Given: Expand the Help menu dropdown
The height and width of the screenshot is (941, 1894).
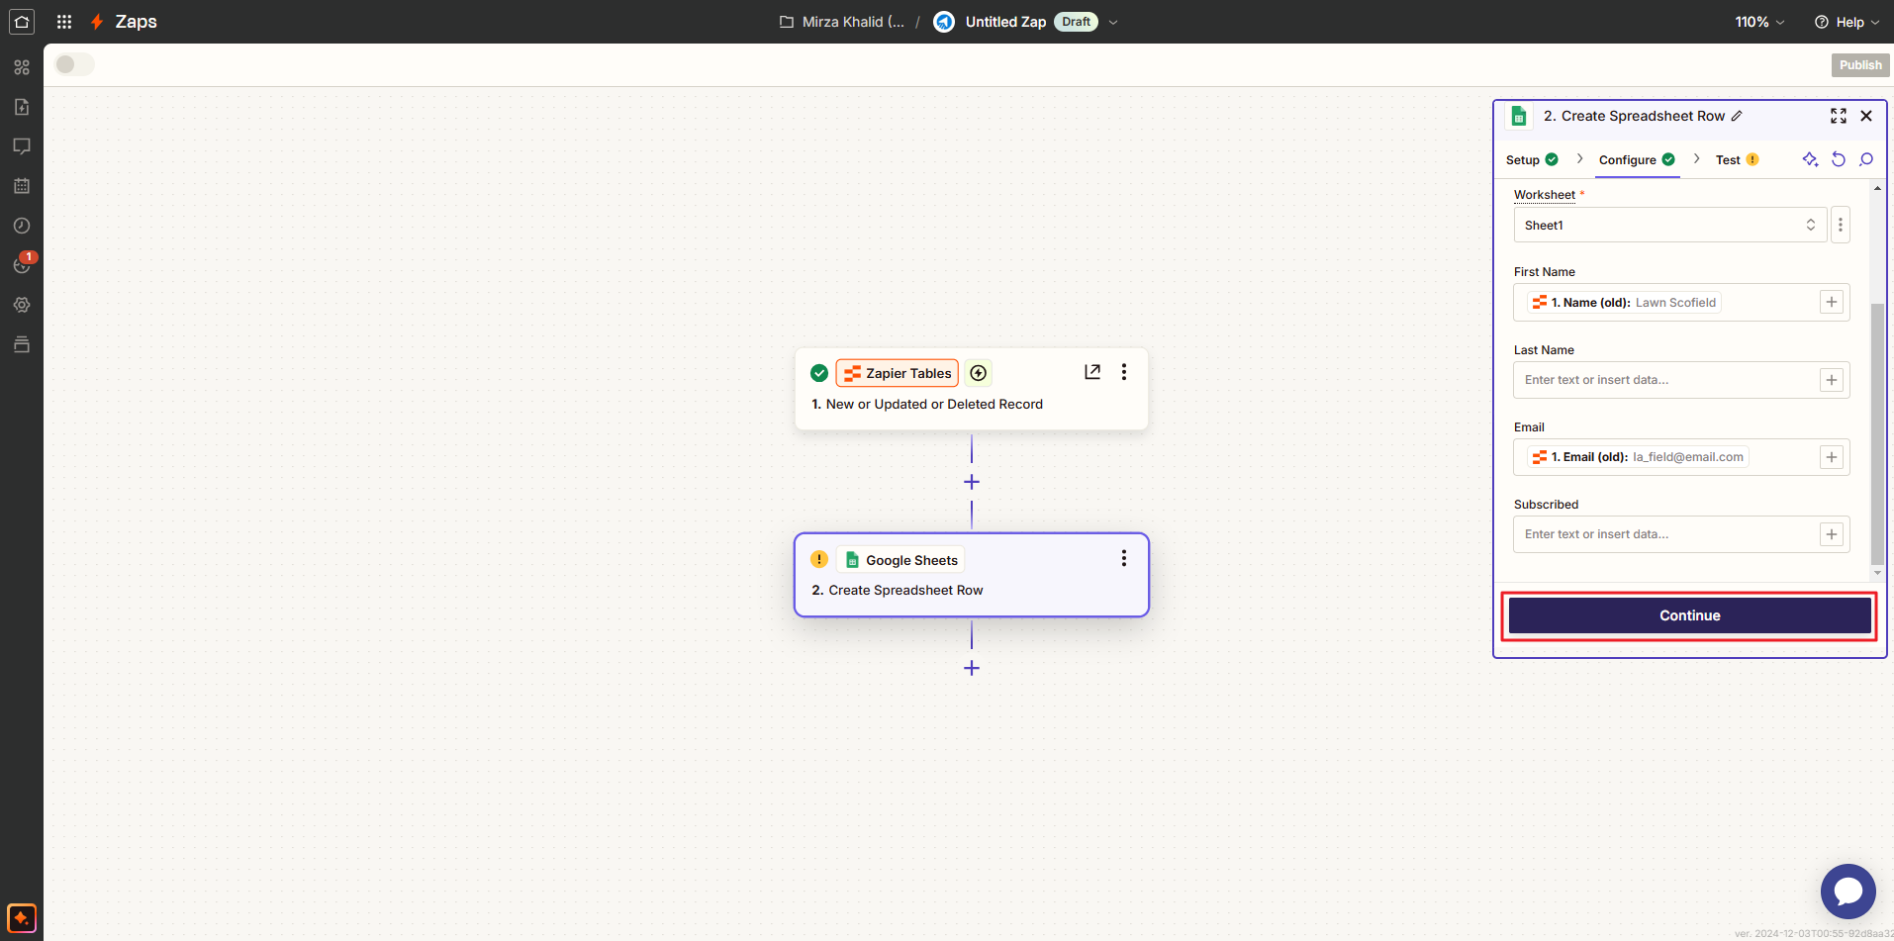Looking at the screenshot, I should tap(1847, 22).
